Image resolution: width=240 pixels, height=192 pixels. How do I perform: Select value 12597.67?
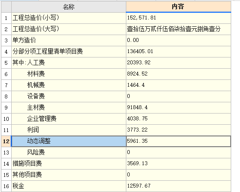pyautogui.click(x=179, y=186)
